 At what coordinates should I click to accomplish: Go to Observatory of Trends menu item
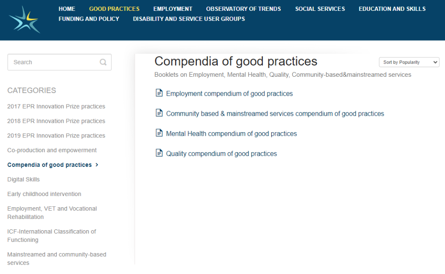click(x=243, y=9)
